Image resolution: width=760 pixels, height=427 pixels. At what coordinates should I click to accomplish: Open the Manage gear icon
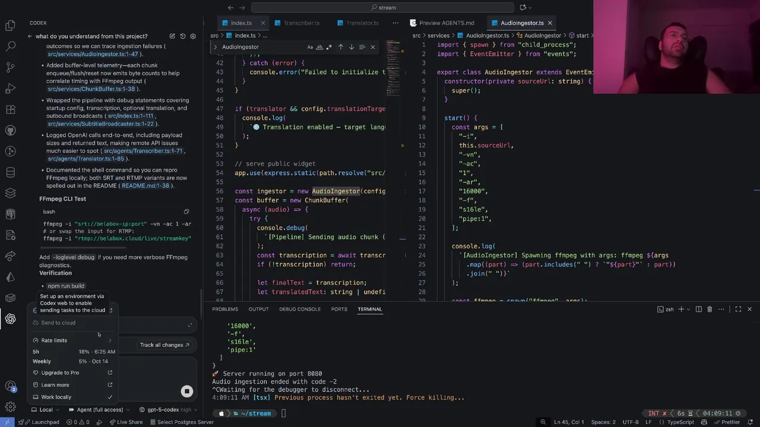[x=10, y=407]
